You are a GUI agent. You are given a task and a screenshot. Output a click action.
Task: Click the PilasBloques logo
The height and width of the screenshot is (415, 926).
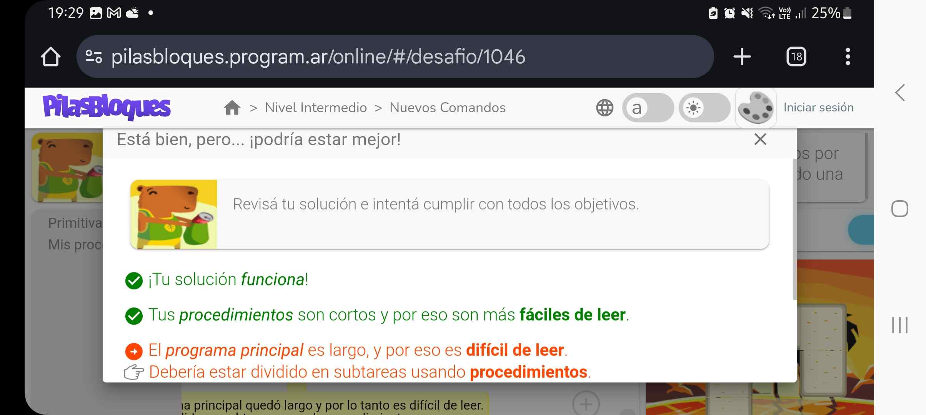coord(107,107)
